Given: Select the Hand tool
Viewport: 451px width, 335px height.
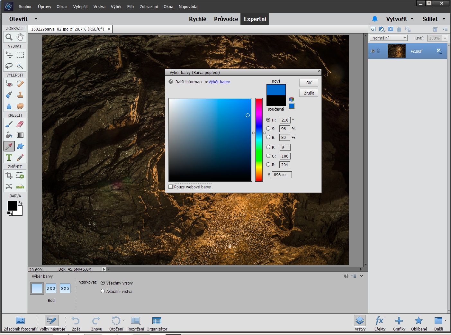Looking at the screenshot, I should 20,37.
